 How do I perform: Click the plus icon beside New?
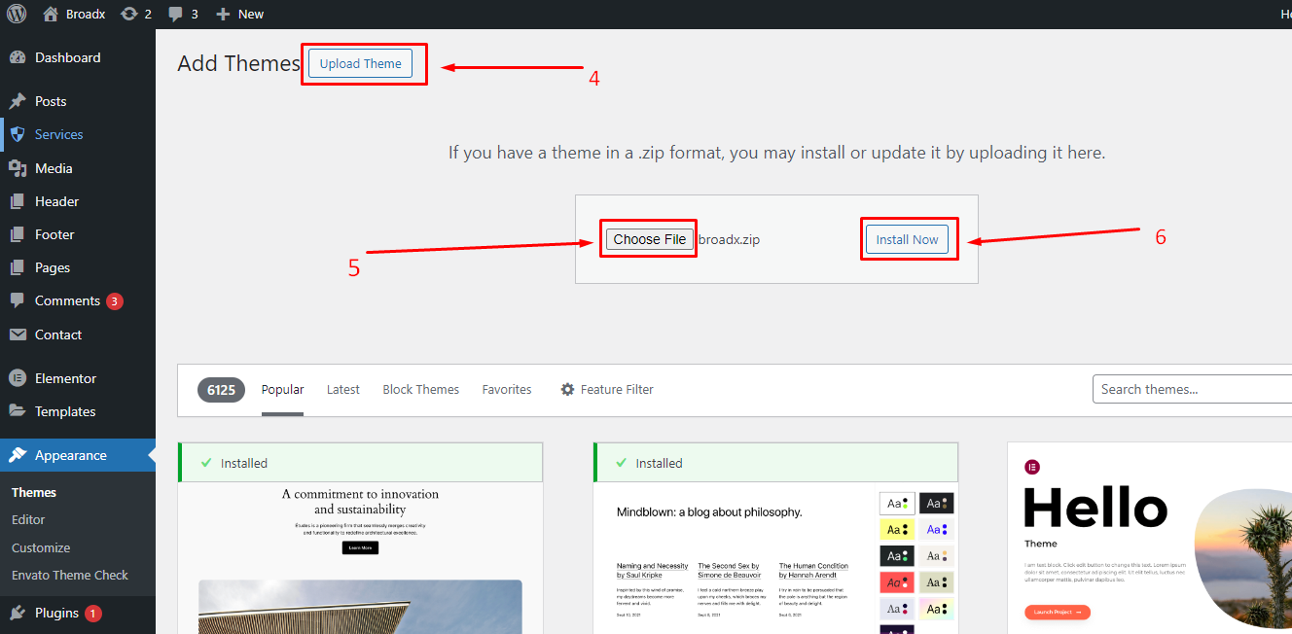click(x=223, y=14)
